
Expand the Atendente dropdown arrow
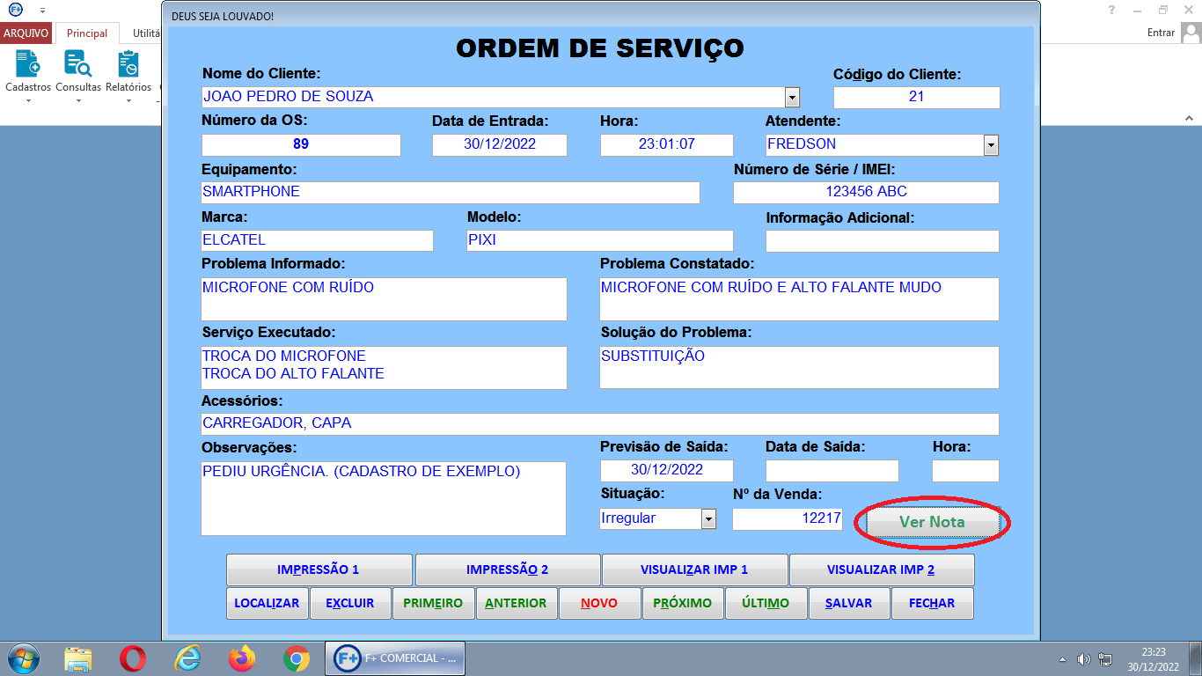(x=991, y=145)
